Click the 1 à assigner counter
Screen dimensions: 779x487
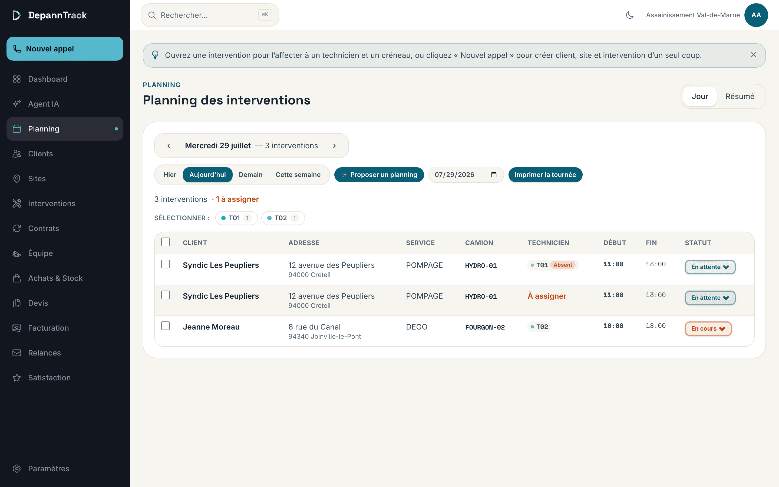pyautogui.click(x=237, y=199)
